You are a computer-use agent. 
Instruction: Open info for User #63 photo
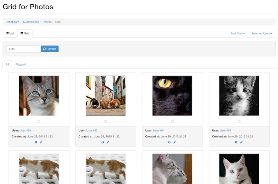pyautogui.click(x=236, y=142)
